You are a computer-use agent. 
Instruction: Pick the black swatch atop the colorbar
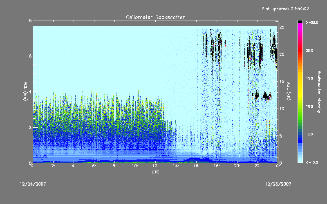click(300, 22)
